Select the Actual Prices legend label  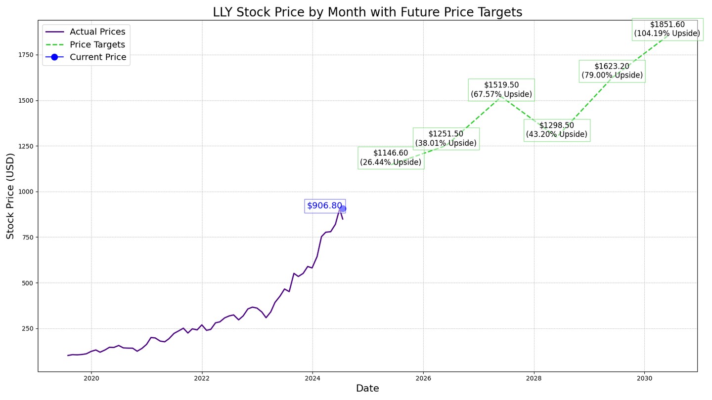click(x=97, y=32)
